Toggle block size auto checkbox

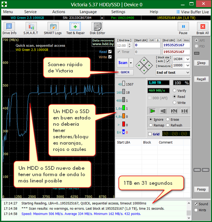168,61
